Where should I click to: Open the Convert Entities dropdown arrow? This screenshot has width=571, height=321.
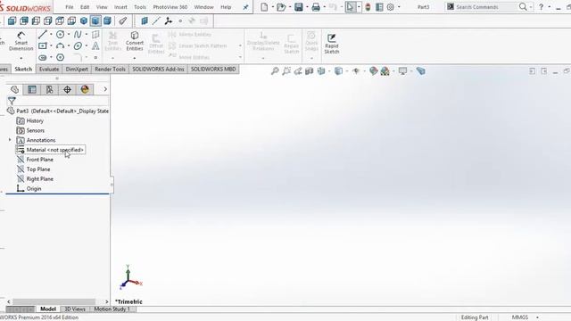click(135, 58)
